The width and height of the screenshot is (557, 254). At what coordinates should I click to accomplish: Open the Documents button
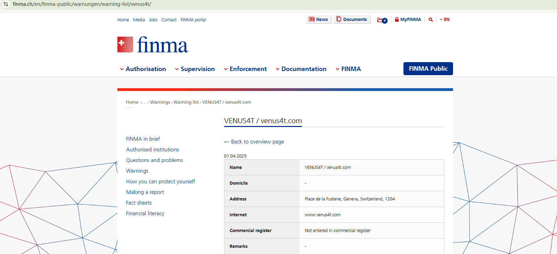352,20
